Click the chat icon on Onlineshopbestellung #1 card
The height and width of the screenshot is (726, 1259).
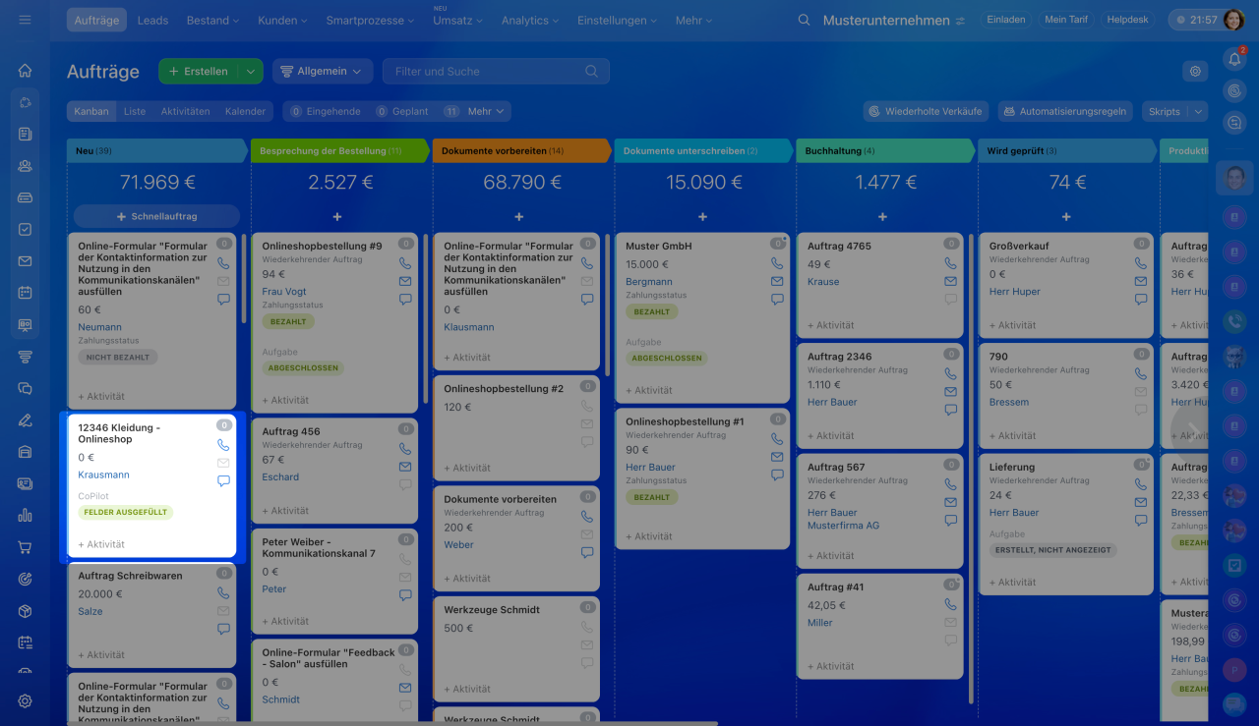click(x=777, y=475)
